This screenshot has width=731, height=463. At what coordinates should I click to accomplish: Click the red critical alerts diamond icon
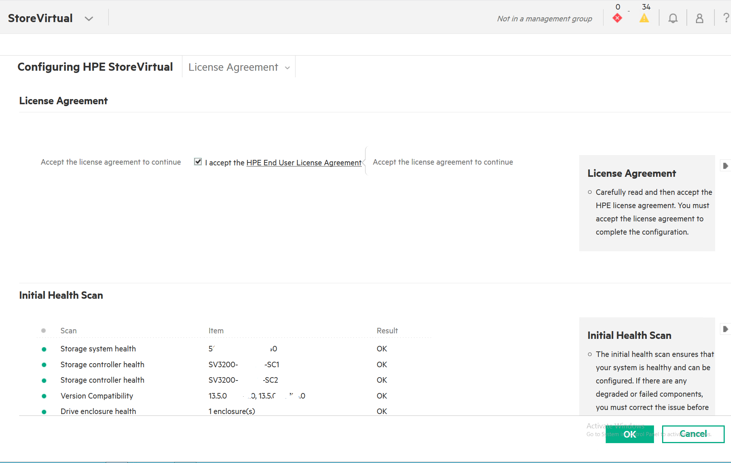pos(618,18)
